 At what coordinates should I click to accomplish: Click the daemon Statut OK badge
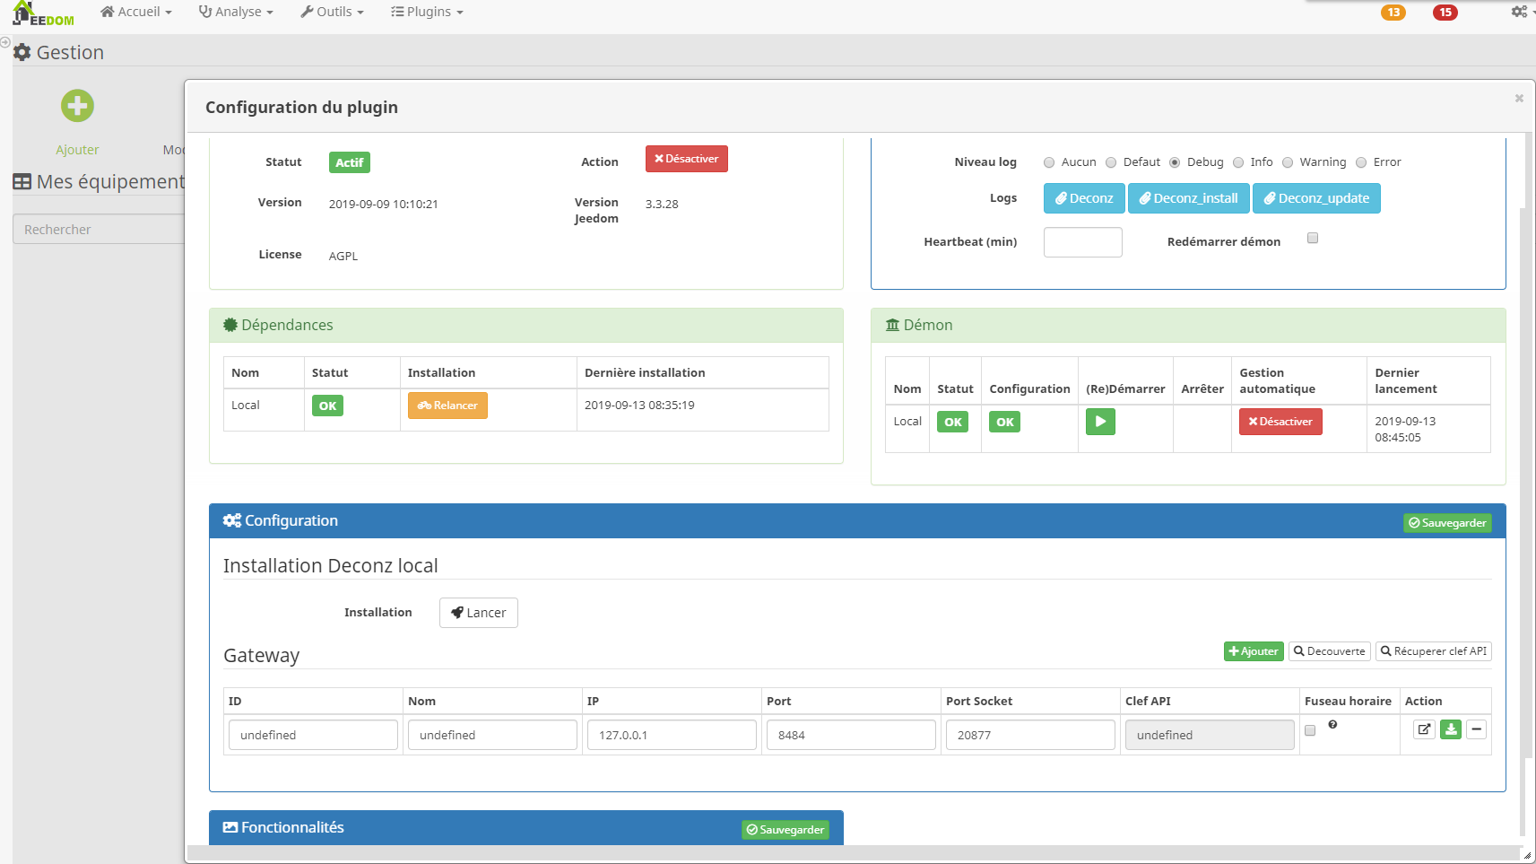[x=953, y=422]
